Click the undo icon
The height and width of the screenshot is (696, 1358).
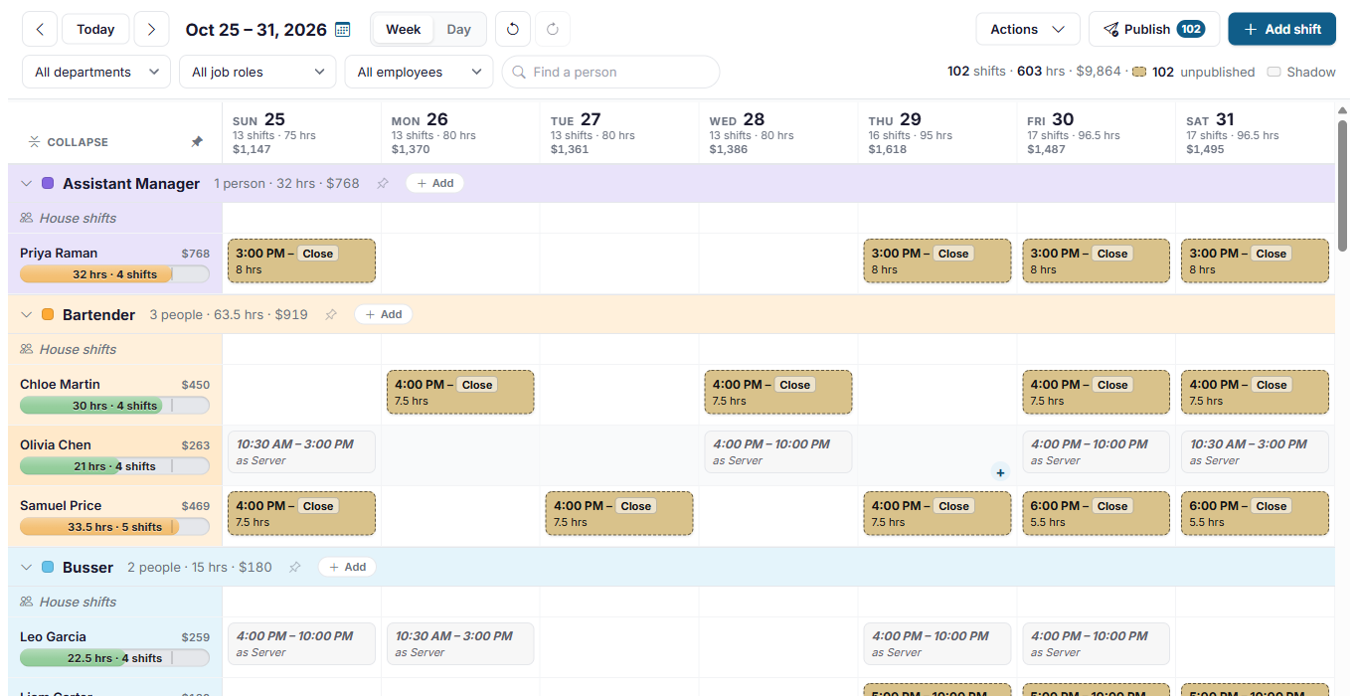click(x=513, y=29)
